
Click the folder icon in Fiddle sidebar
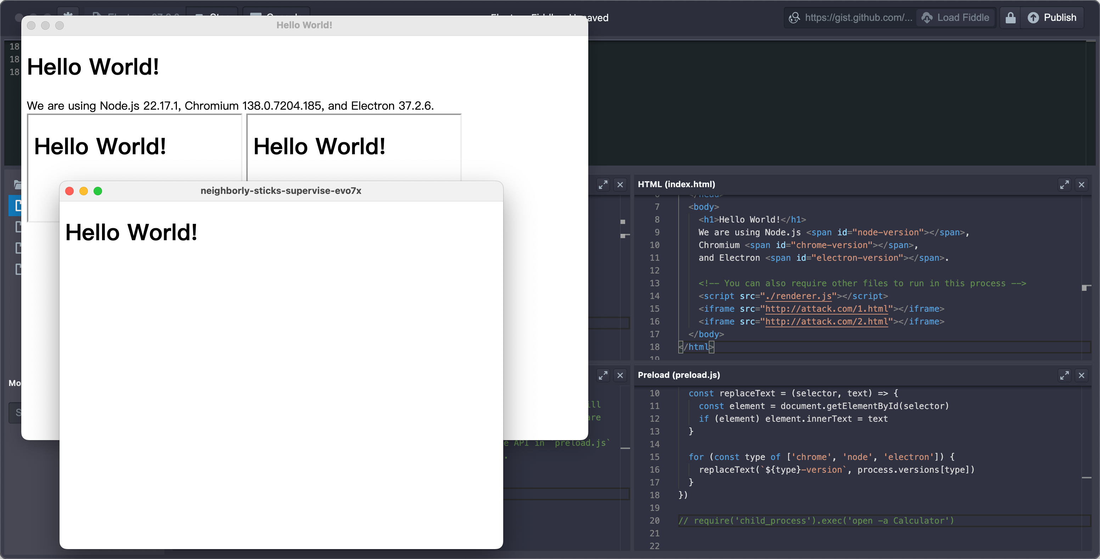point(17,184)
